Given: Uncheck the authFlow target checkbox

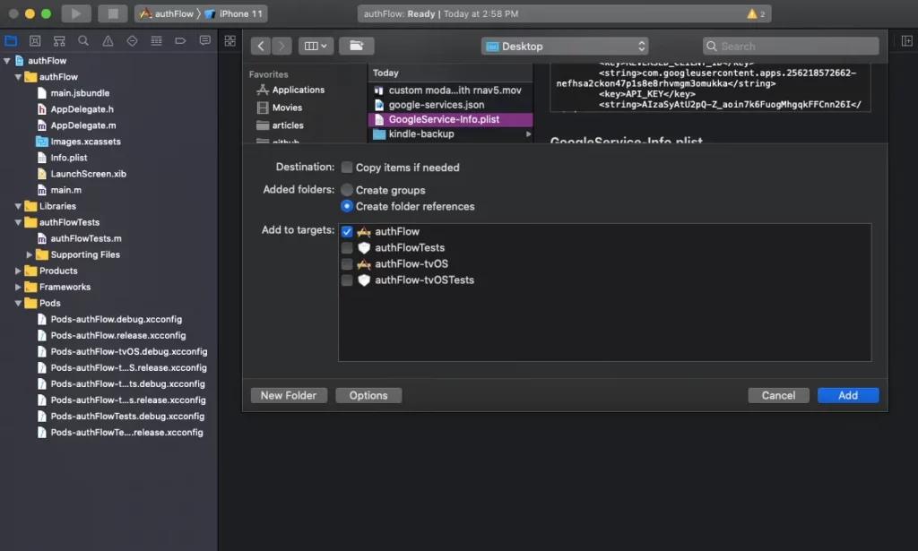Looking at the screenshot, I should pyautogui.click(x=347, y=232).
